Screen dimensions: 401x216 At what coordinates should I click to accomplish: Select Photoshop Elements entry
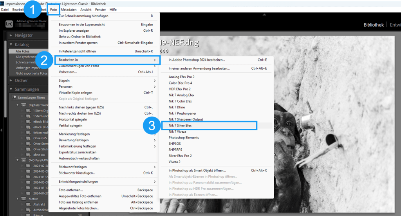[x=217, y=138]
